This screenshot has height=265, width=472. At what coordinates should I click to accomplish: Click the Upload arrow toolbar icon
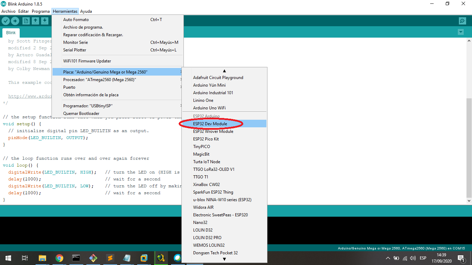(x=15, y=21)
